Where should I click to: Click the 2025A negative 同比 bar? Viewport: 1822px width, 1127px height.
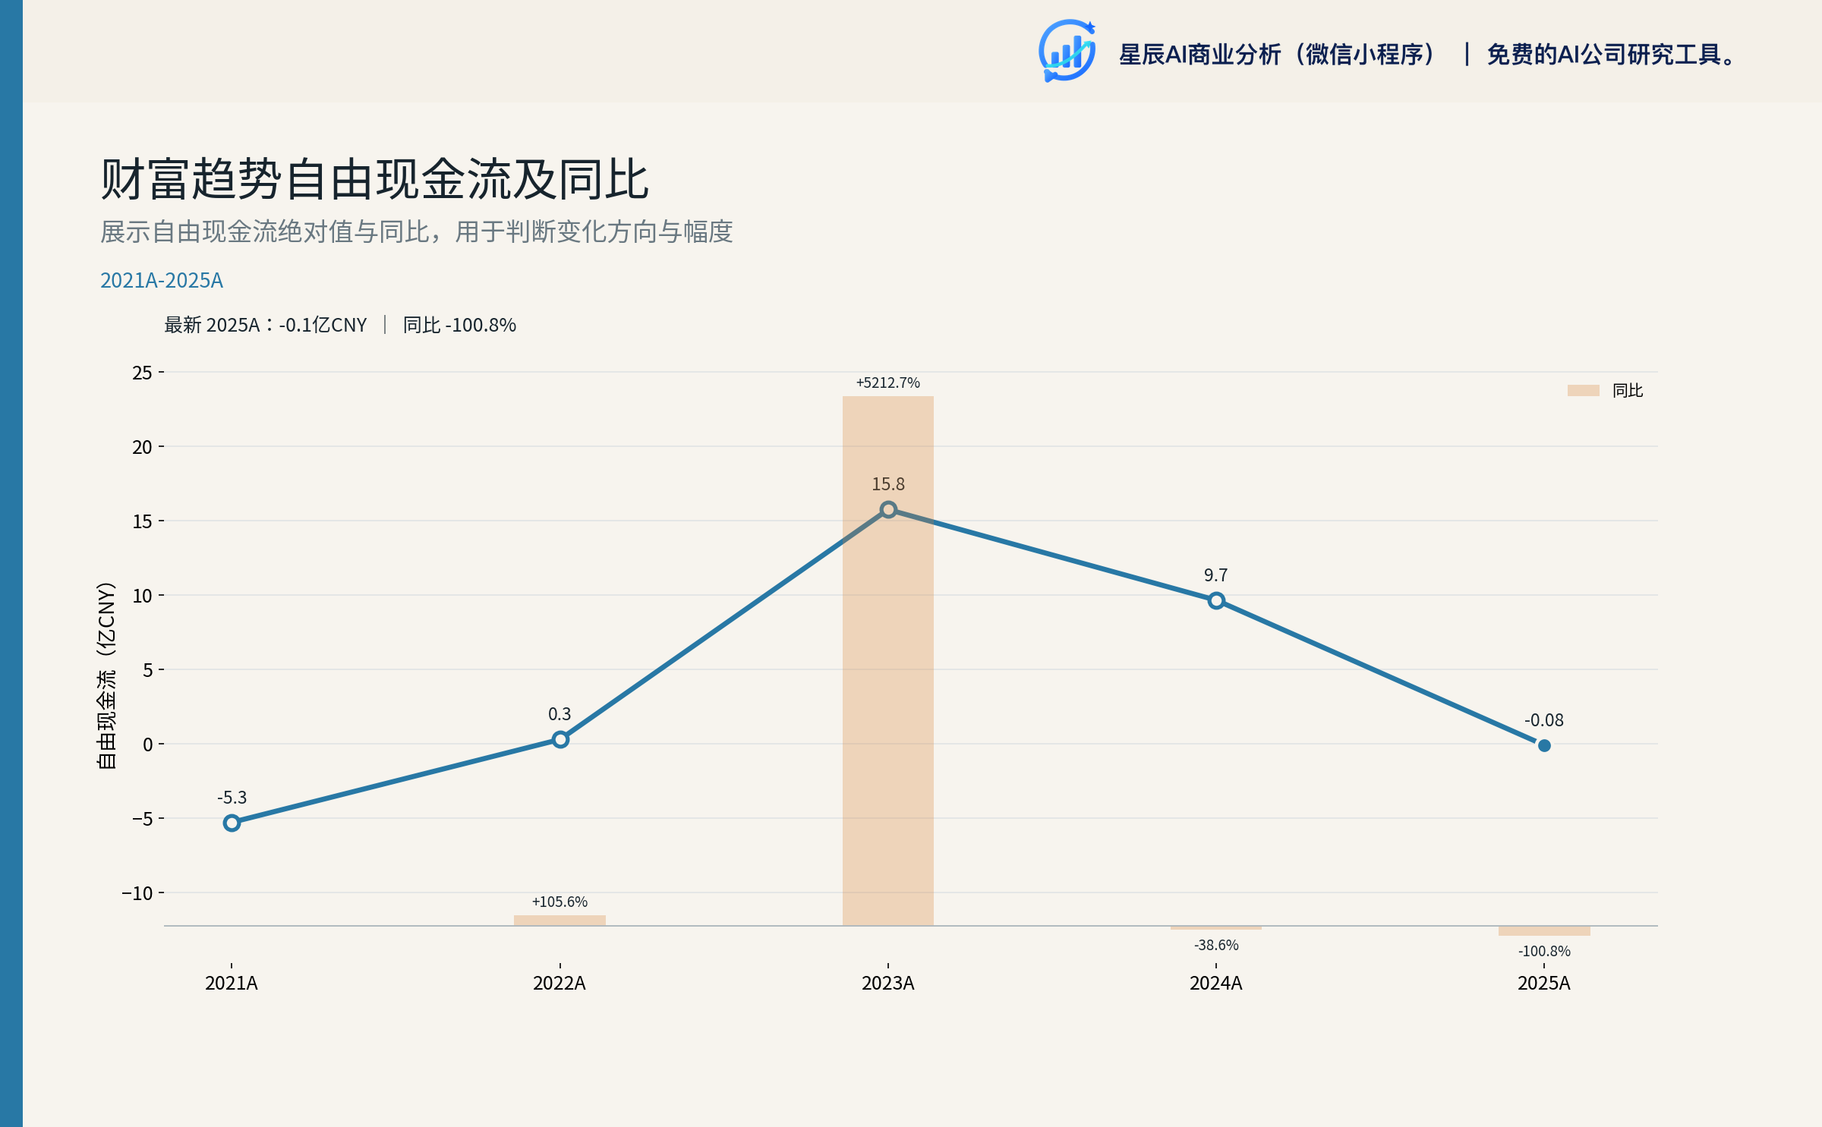coord(1544,930)
